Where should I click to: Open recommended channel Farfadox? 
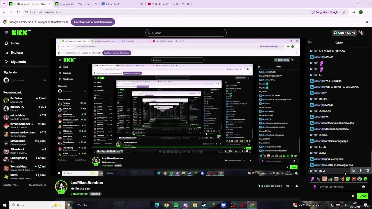coord(25,100)
